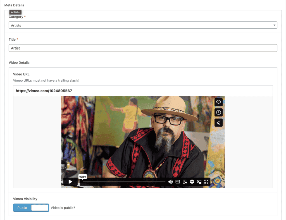Viewport: 286px width, 220px height.
Task: Enter fullscreen video mode
Action: click(x=206, y=182)
